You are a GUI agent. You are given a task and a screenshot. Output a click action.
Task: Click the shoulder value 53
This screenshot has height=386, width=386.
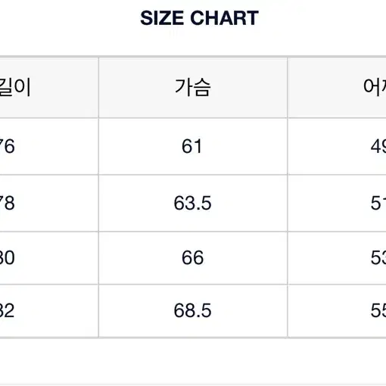[378, 257]
